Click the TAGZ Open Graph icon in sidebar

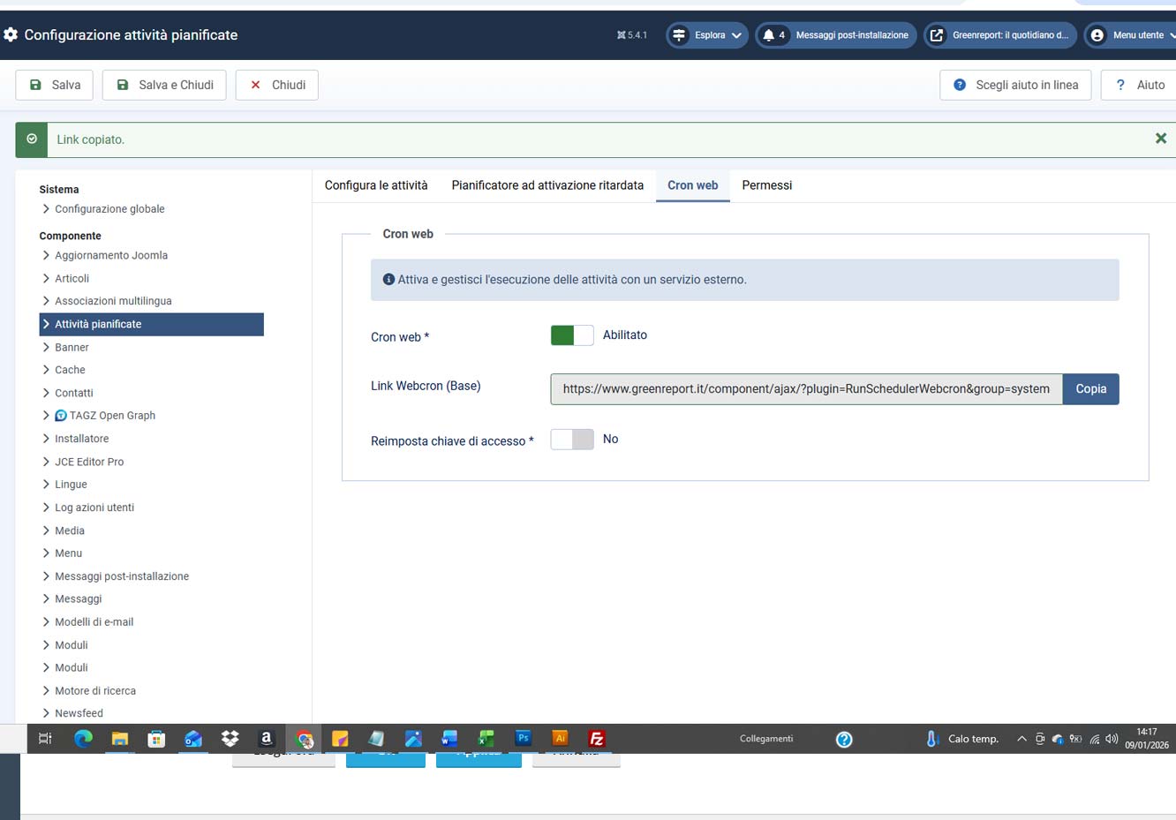click(x=61, y=416)
